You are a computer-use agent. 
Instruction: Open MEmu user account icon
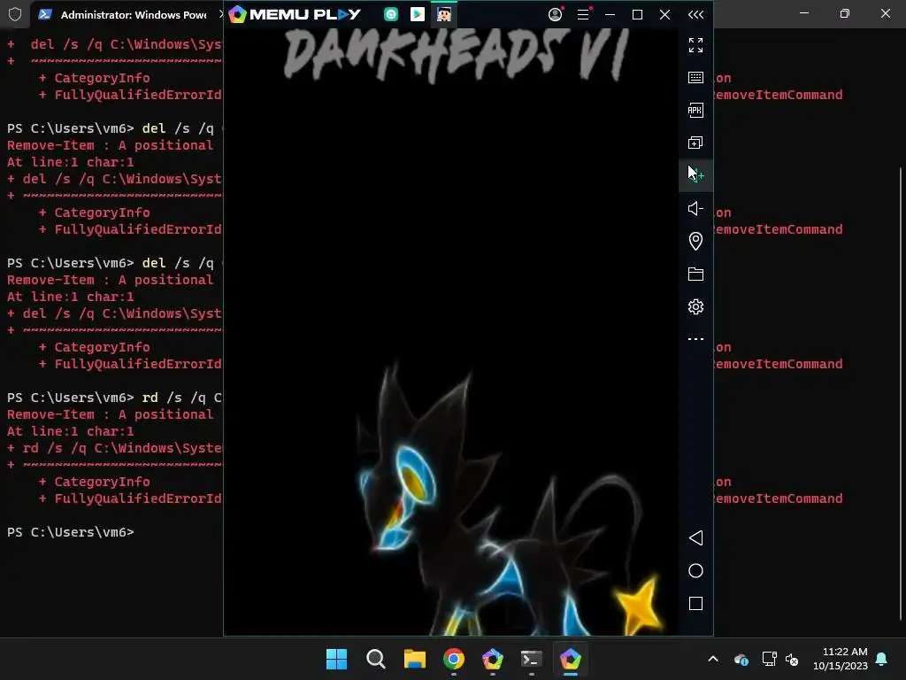tap(556, 14)
